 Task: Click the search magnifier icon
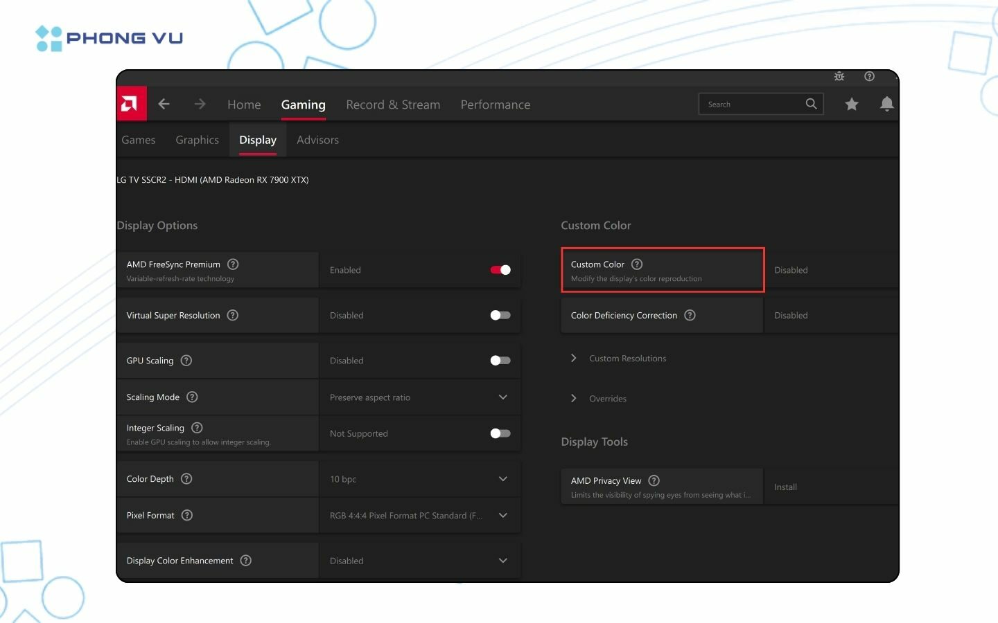pos(811,104)
